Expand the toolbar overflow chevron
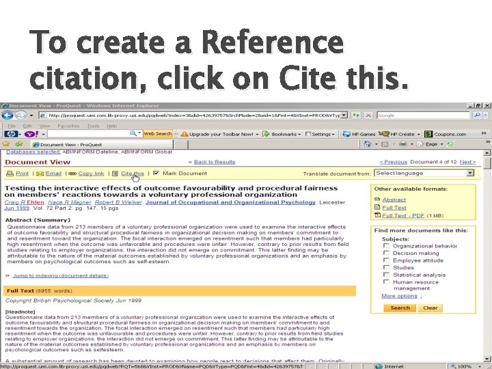 pyautogui.click(x=484, y=133)
